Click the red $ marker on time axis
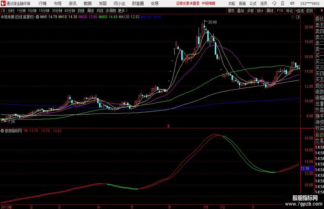The height and width of the screenshot is (209, 324). pyautogui.click(x=168, y=126)
